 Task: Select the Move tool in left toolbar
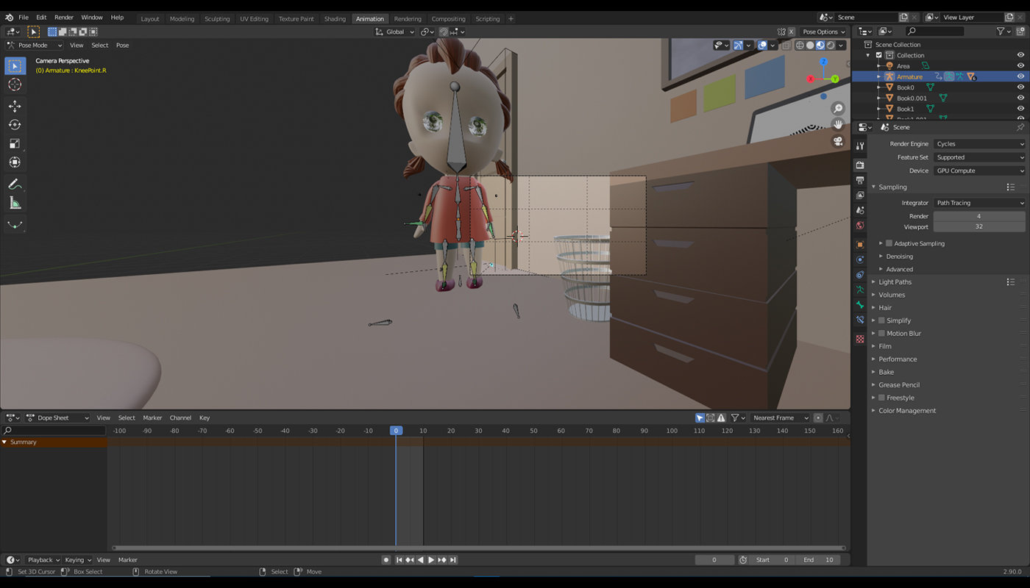pyautogui.click(x=15, y=106)
